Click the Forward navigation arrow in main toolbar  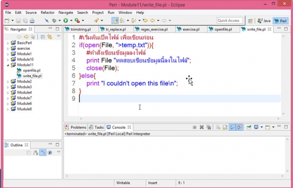164,20
